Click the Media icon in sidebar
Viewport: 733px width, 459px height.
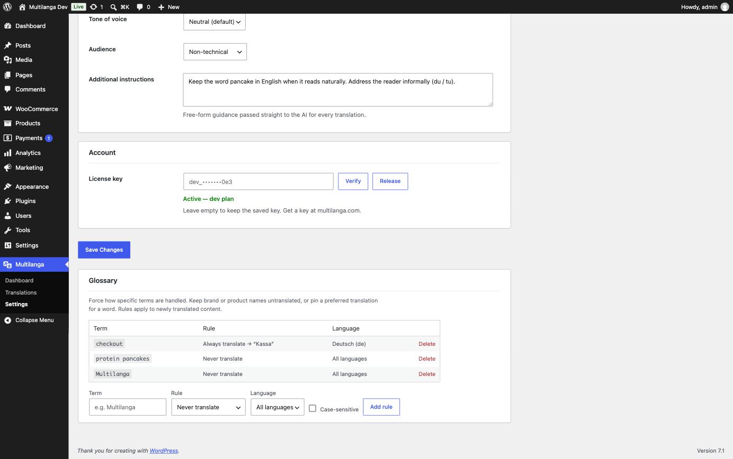pos(8,60)
